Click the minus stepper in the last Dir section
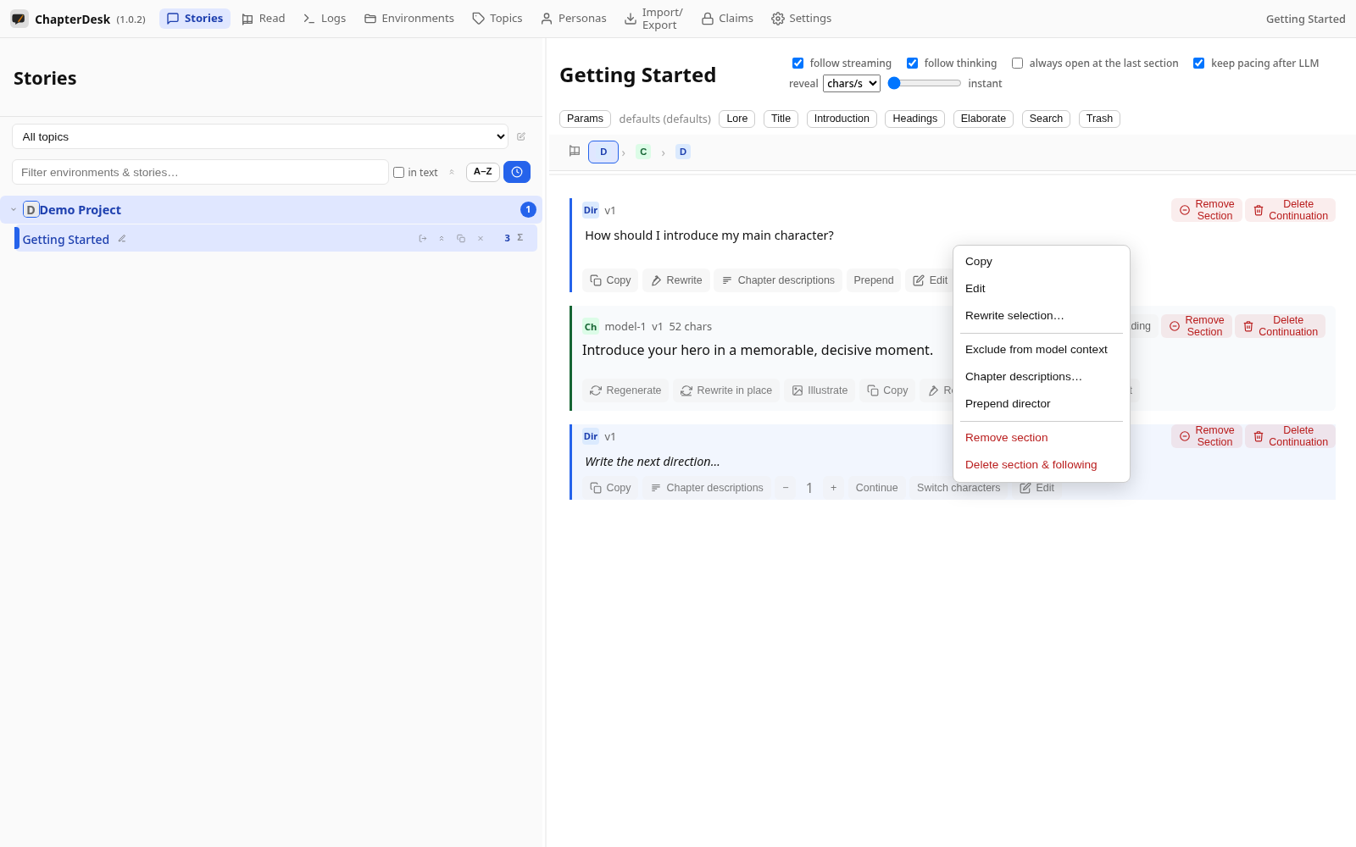The height and width of the screenshot is (847, 1356). [786, 488]
